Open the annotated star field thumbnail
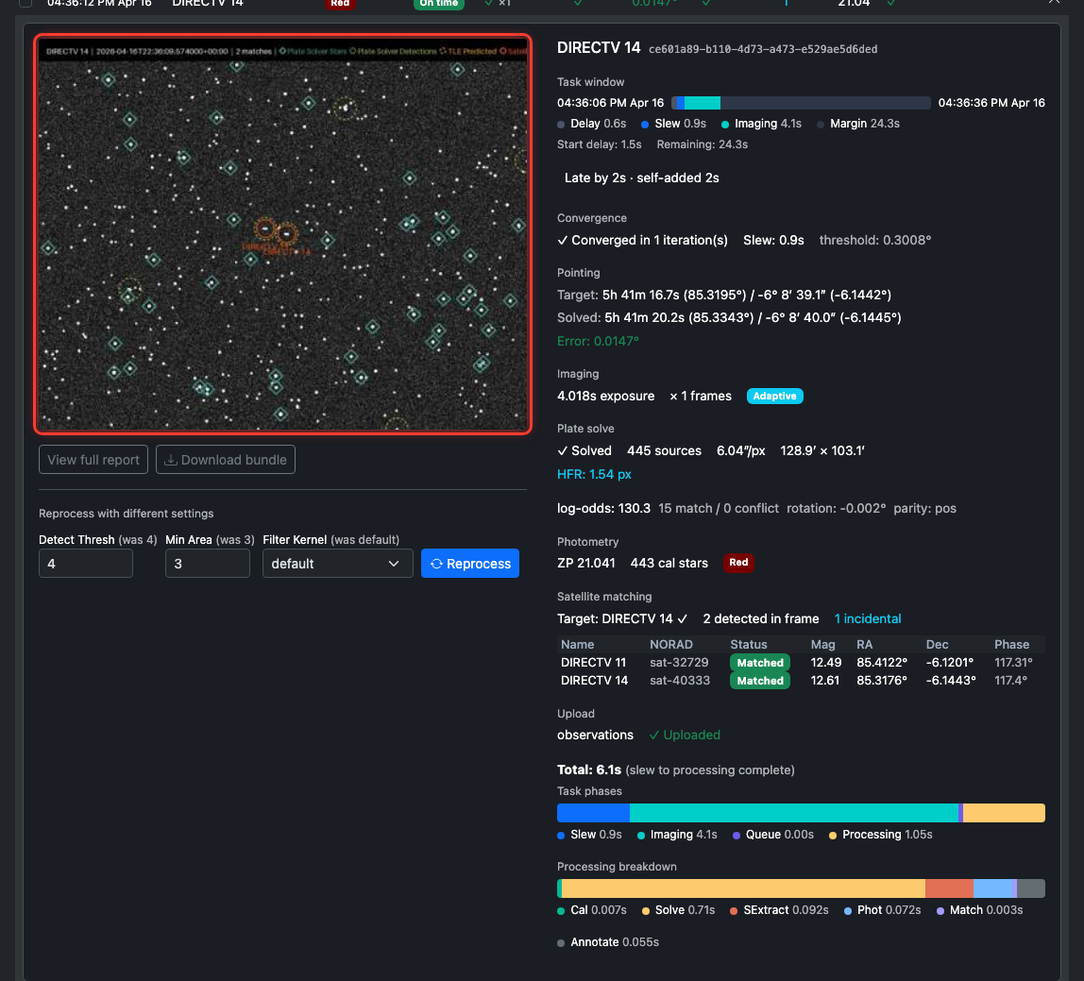Viewport: 1084px width, 981px height. click(282, 233)
